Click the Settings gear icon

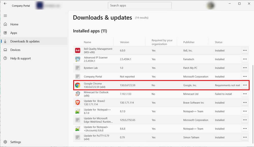pos(5,142)
